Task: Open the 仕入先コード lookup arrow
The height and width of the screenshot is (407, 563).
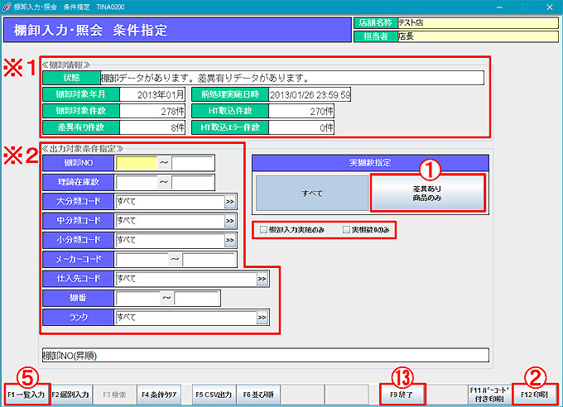Action: (262, 280)
